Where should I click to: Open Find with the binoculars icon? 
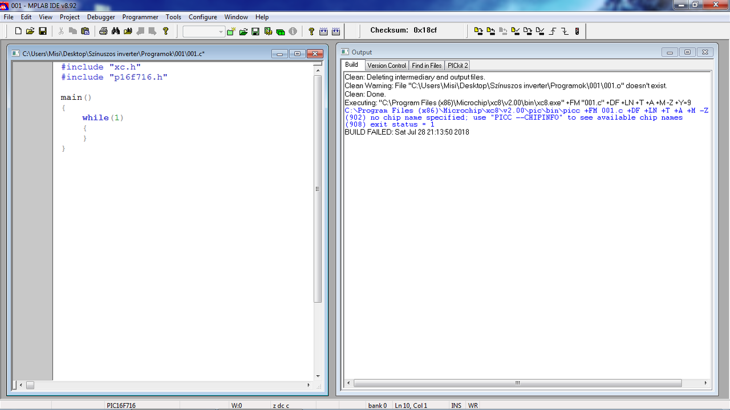pyautogui.click(x=116, y=31)
